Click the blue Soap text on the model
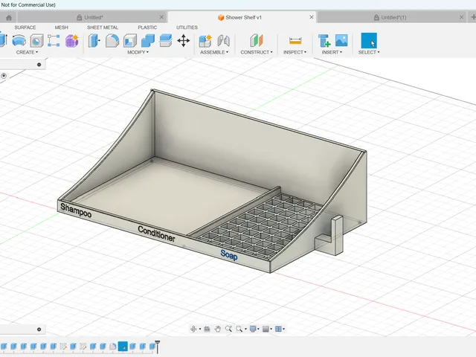Viewport: 476px width, 357px height. 229,255
